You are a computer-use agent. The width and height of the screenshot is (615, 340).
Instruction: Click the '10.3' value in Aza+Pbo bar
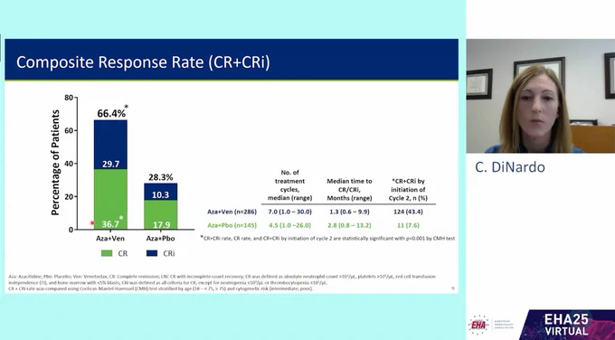tap(160, 195)
